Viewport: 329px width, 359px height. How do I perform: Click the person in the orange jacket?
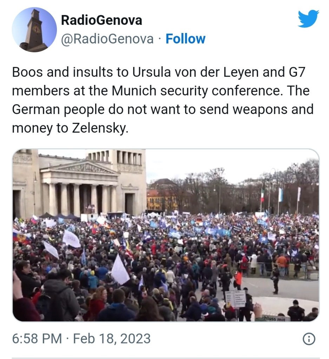click(238, 280)
